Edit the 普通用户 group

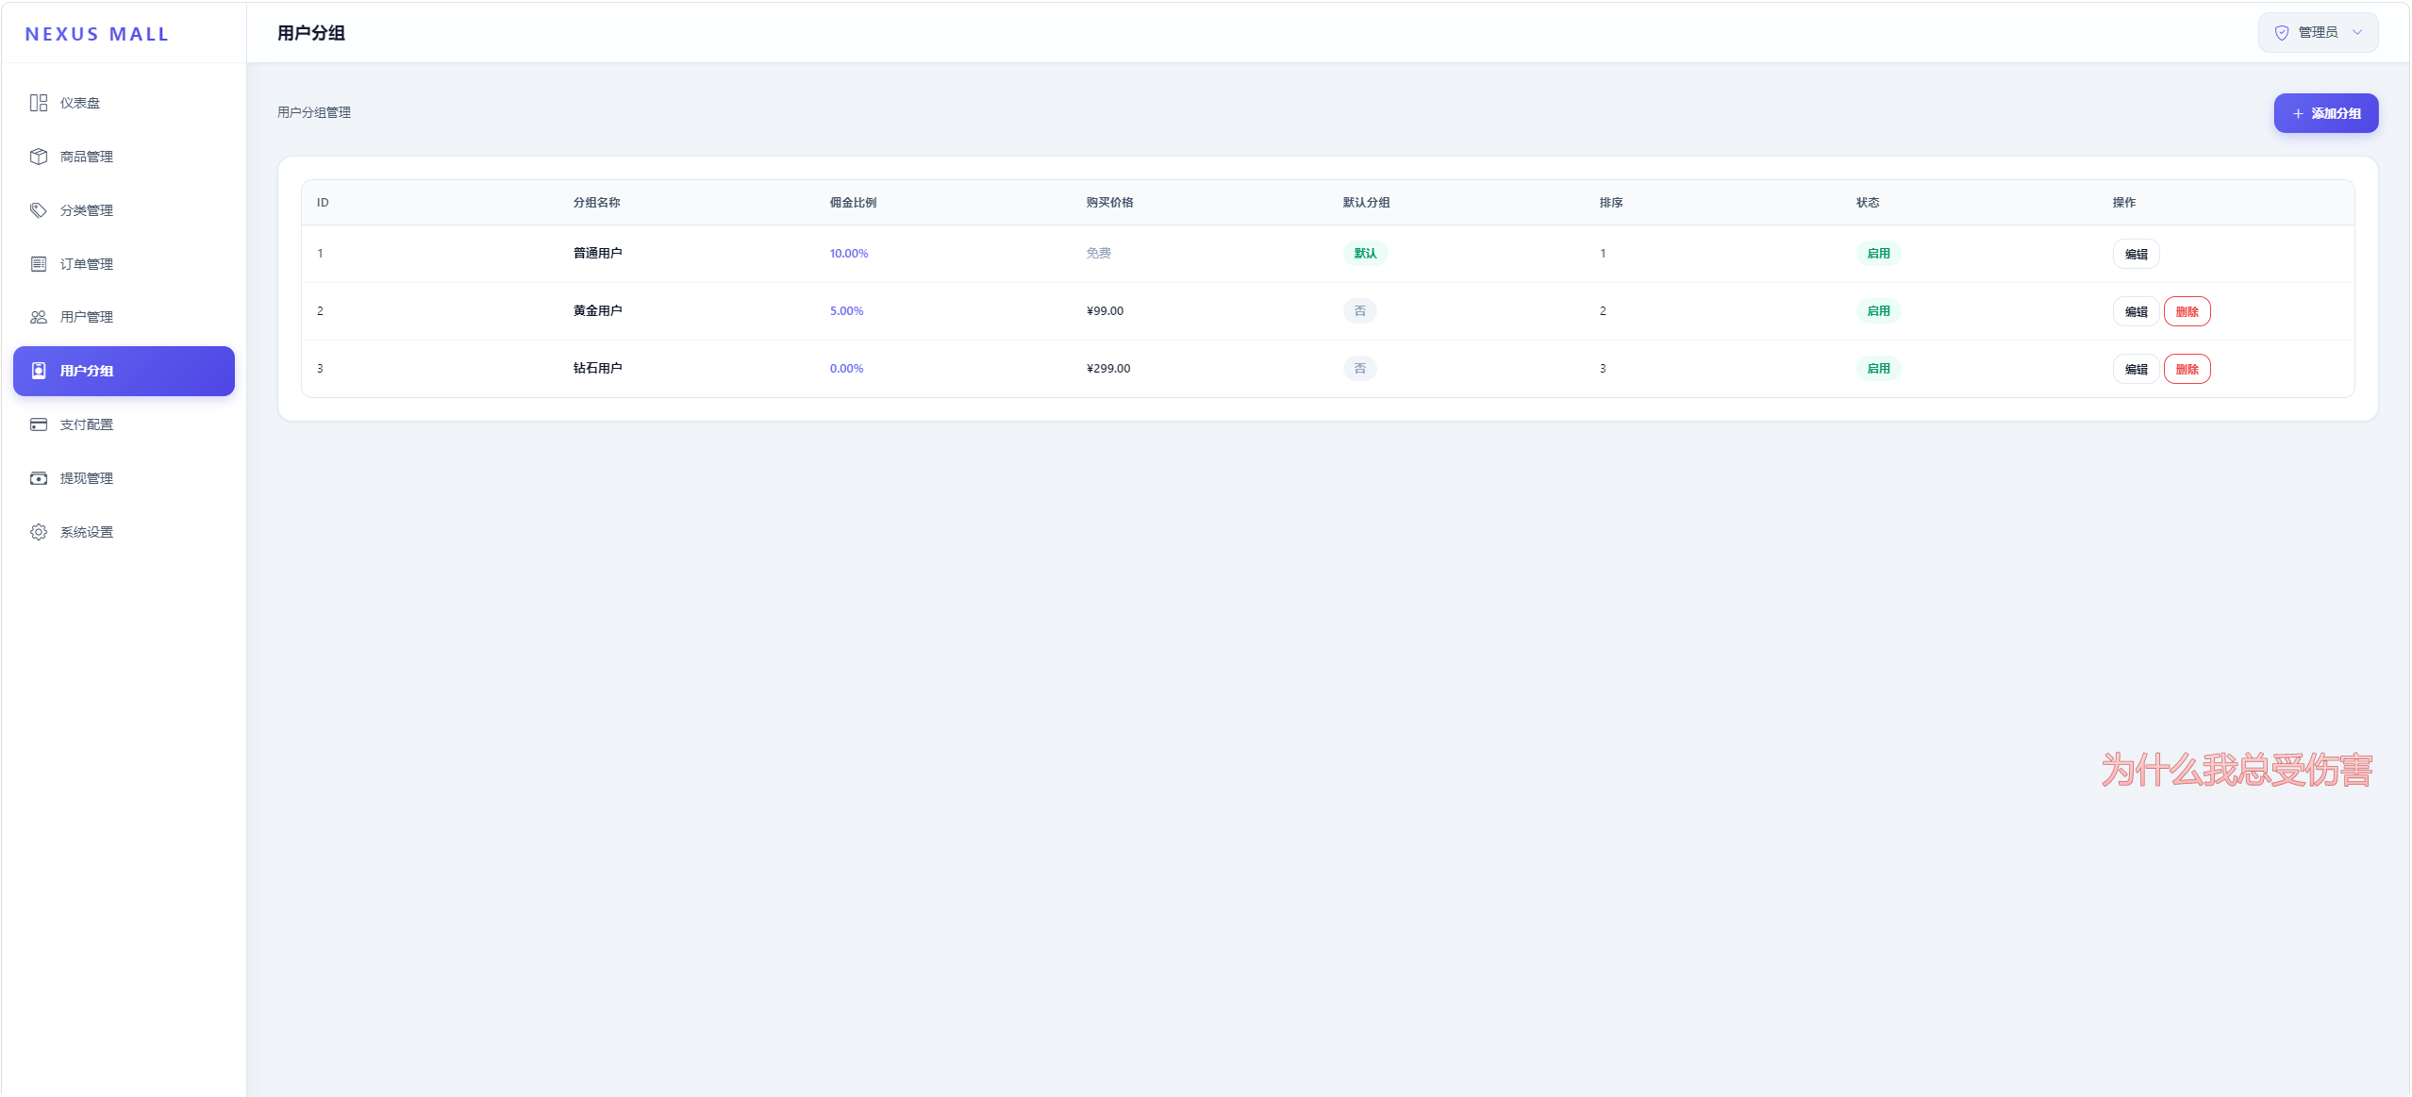click(2136, 254)
